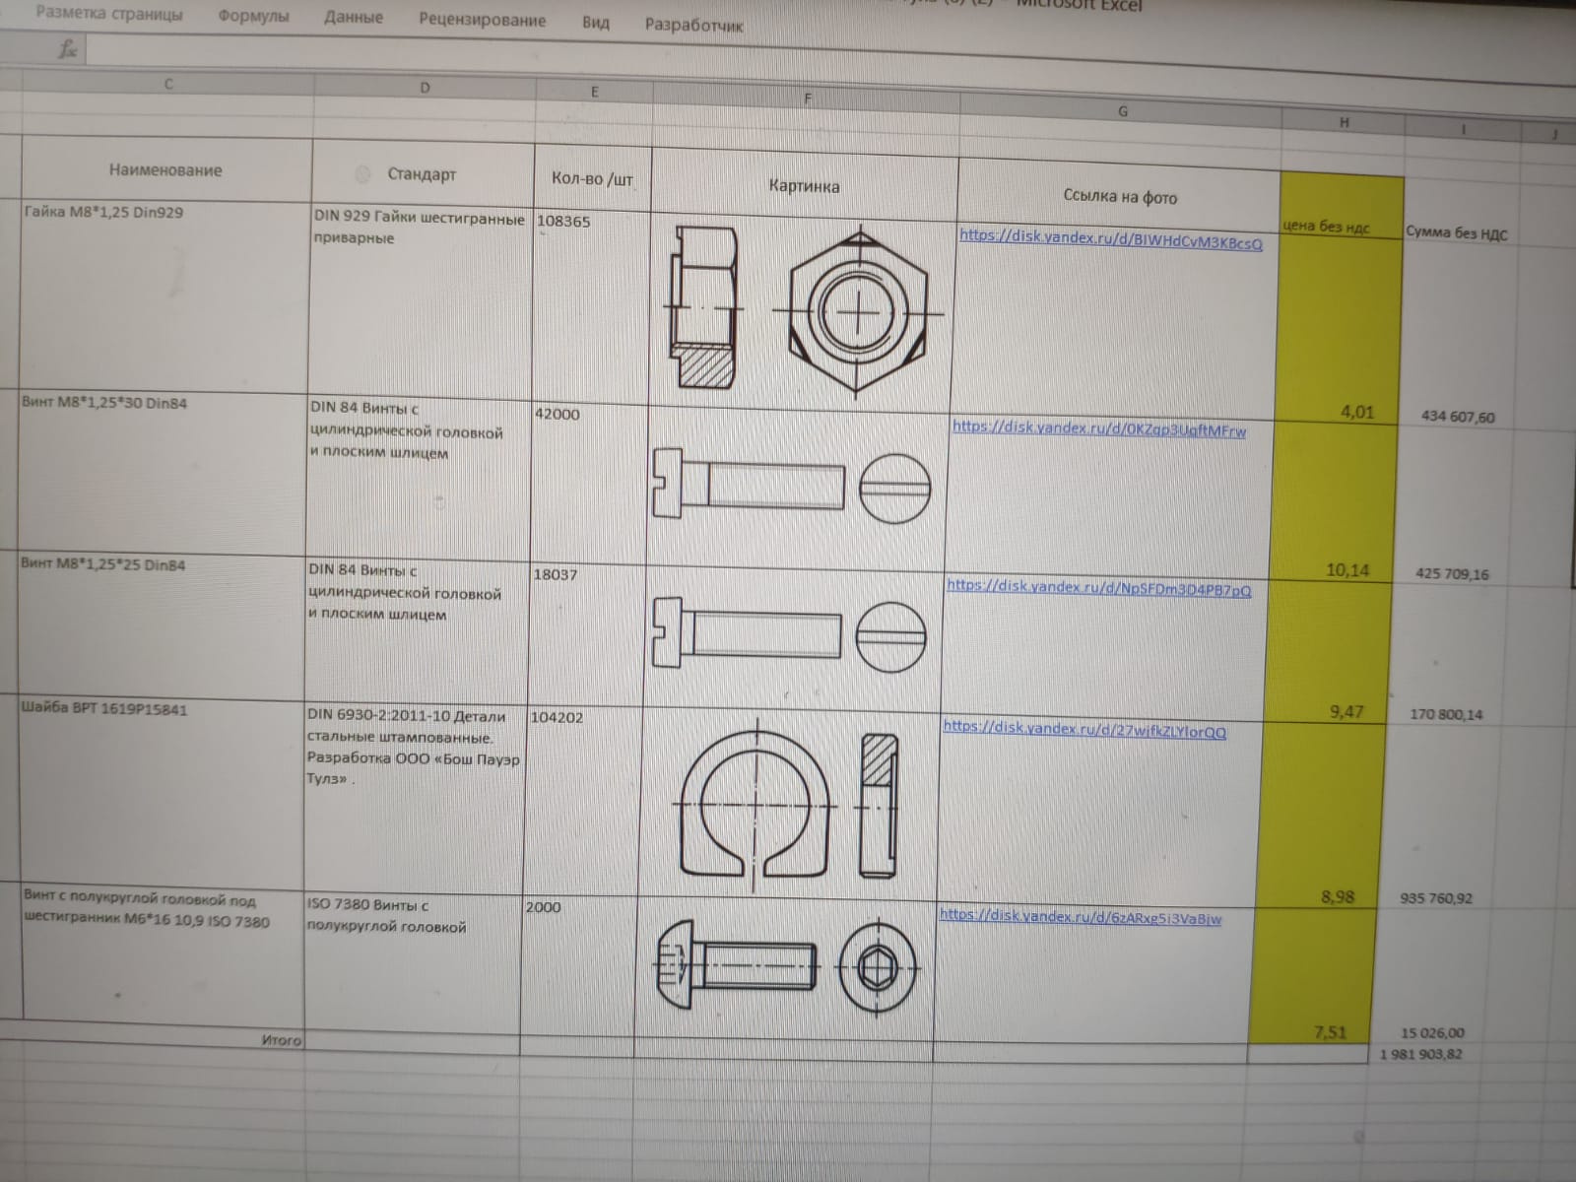The height and width of the screenshot is (1182, 1576).
Task: Open the Yandex disk link in the Гайка row
Action: (x=1110, y=239)
